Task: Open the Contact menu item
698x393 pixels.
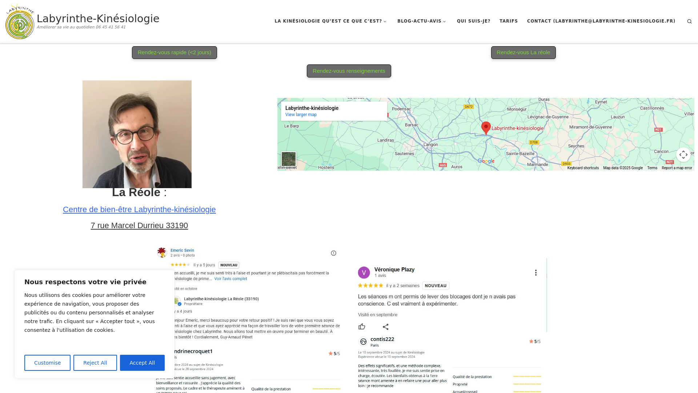Action: click(601, 21)
